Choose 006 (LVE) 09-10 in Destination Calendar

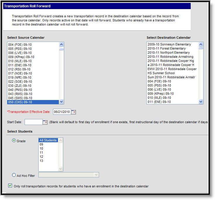(x=173, y=90)
